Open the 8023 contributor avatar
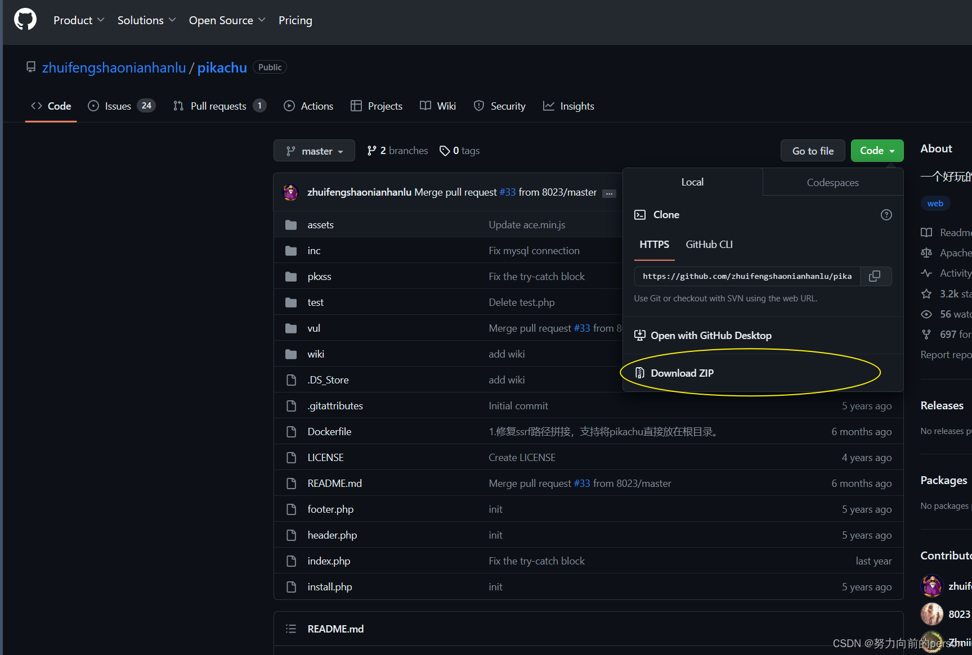972x655 pixels. pyautogui.click(x=932, y=614)
